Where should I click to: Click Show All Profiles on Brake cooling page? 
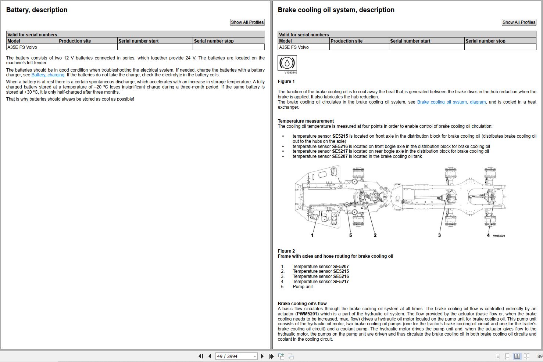pyautogui.click(x=519, y=22)
